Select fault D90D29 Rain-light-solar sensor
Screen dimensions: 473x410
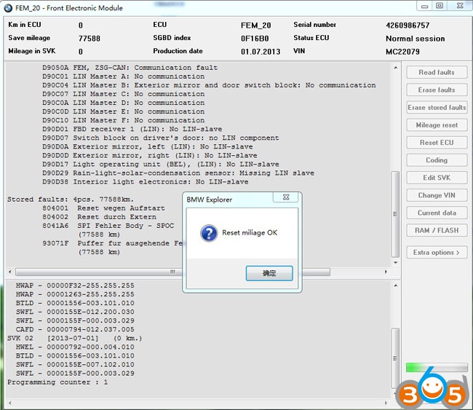point(178,173)
